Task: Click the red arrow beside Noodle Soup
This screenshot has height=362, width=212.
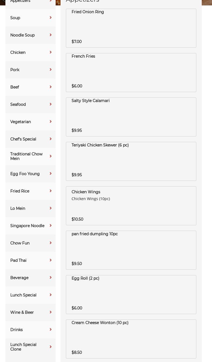Action: 51,35
